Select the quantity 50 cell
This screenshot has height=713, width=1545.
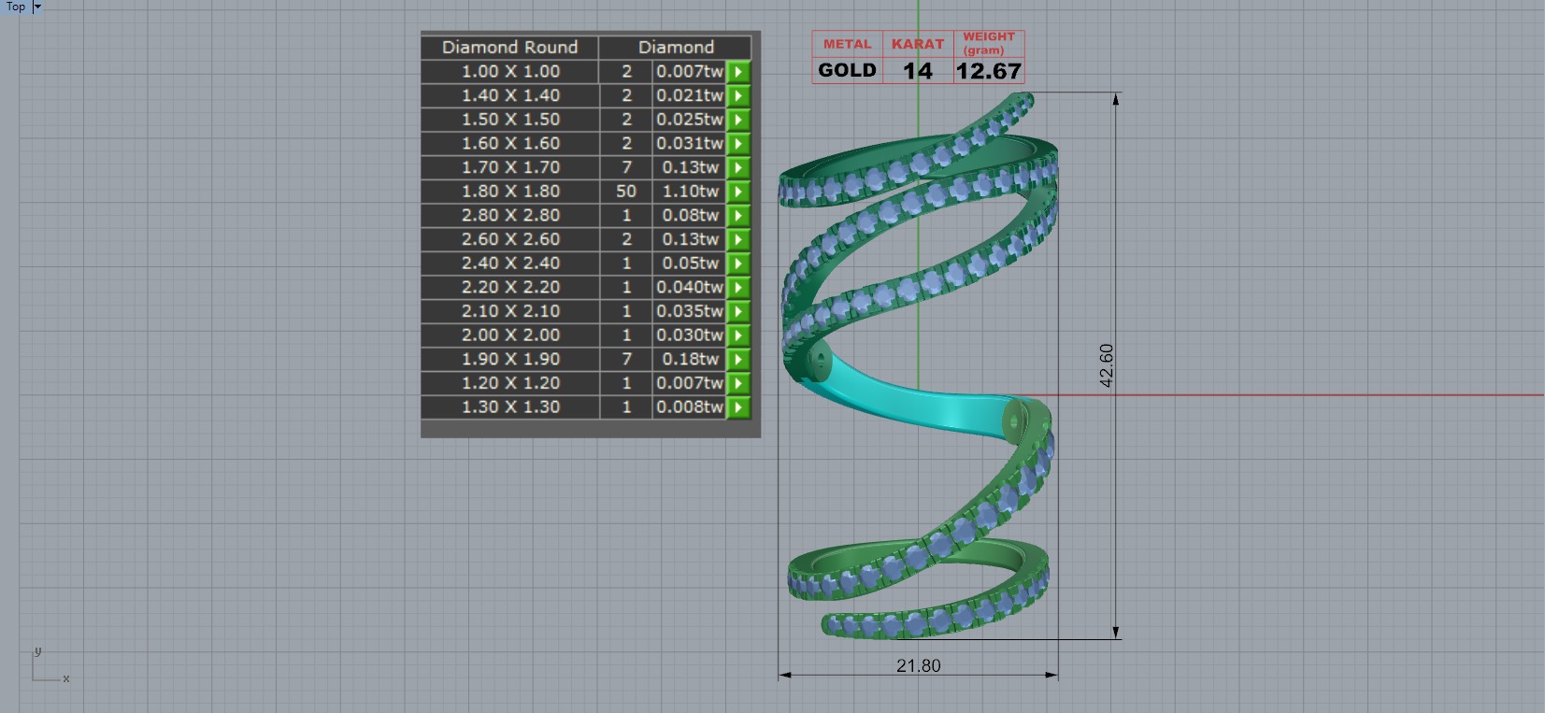626,192
